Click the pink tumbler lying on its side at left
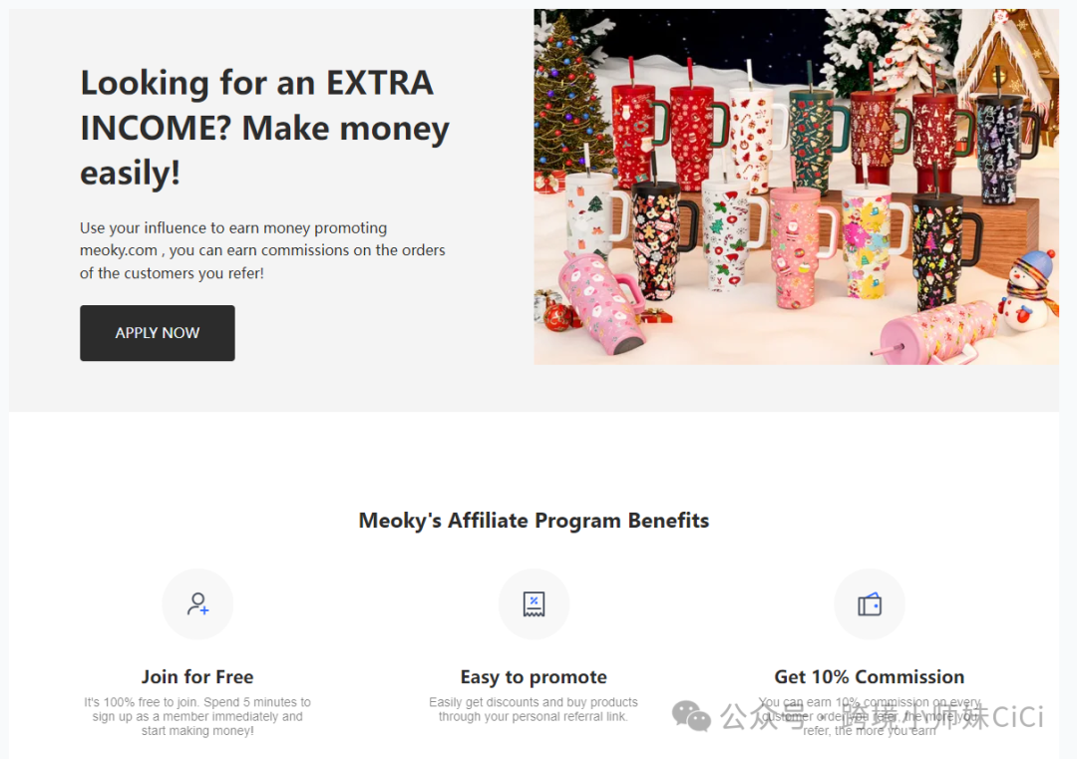Viewport: 1077px width, 759px height. pyautogui.click(x=603, y=301)
